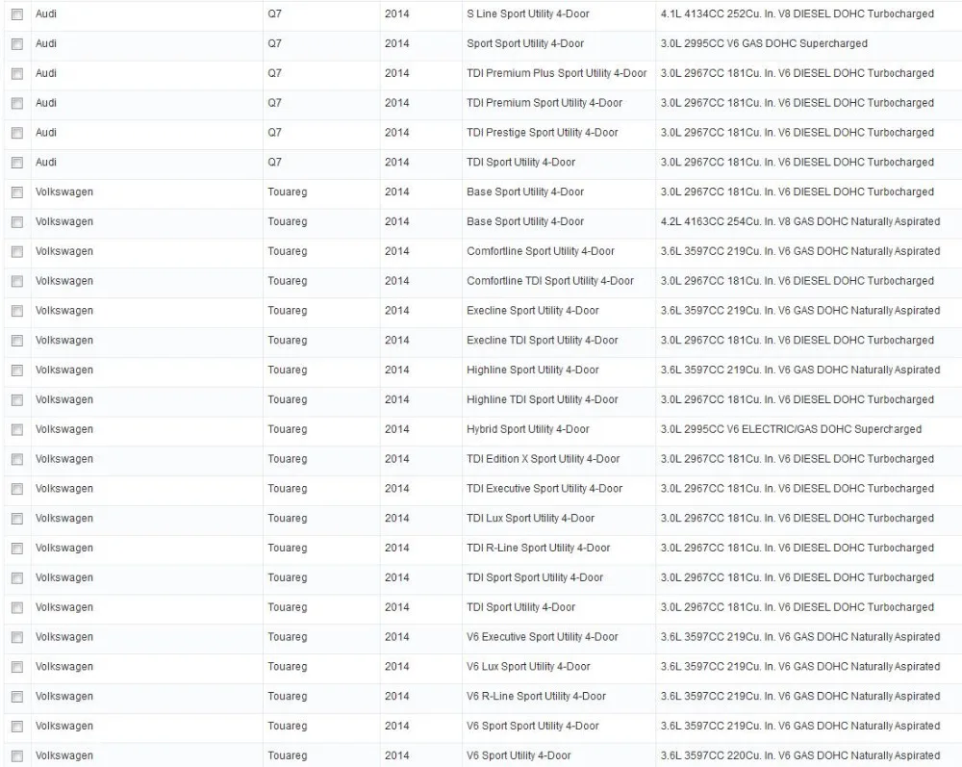
Task: Check the Touareg TDI Lux row checkbox
Action: [x=17, y=519]
